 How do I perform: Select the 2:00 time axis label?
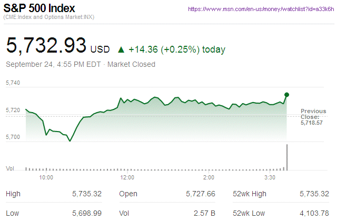209,178
